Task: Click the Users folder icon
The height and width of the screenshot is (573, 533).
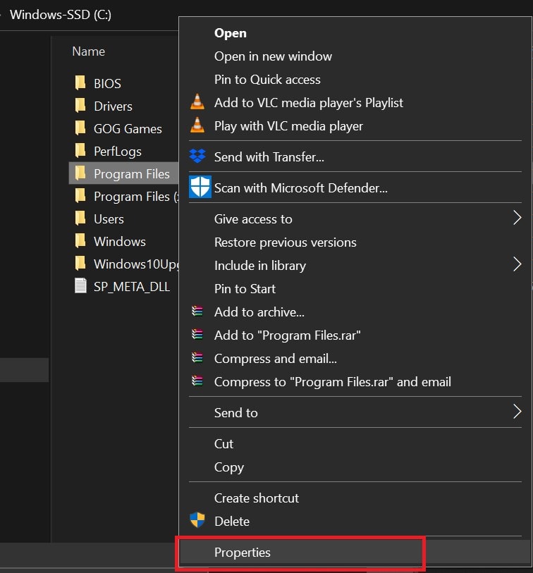Action: pyautogui.click(x=80, y=218)
